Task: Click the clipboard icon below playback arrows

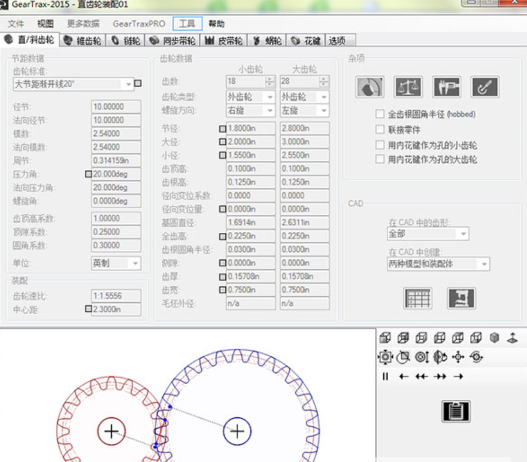Action: pos(456,411)
